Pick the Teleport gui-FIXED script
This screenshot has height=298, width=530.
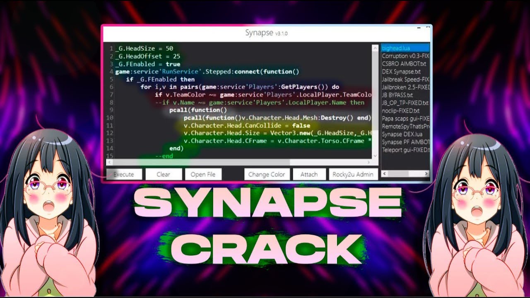click(405, 150)
